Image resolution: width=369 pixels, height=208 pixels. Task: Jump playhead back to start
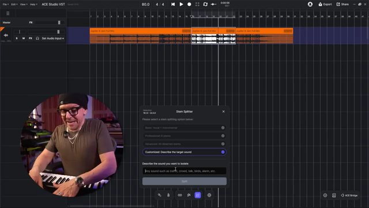(173, 4)
